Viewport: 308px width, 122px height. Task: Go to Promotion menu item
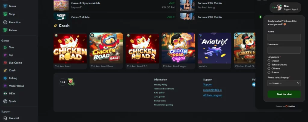(15, 22)
